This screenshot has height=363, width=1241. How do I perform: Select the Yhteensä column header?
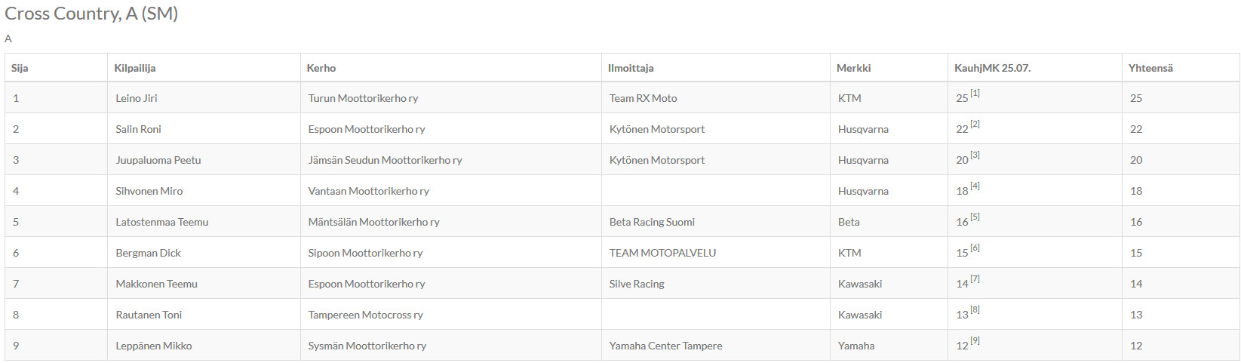pyautogui.click(x=1150, y=68)
